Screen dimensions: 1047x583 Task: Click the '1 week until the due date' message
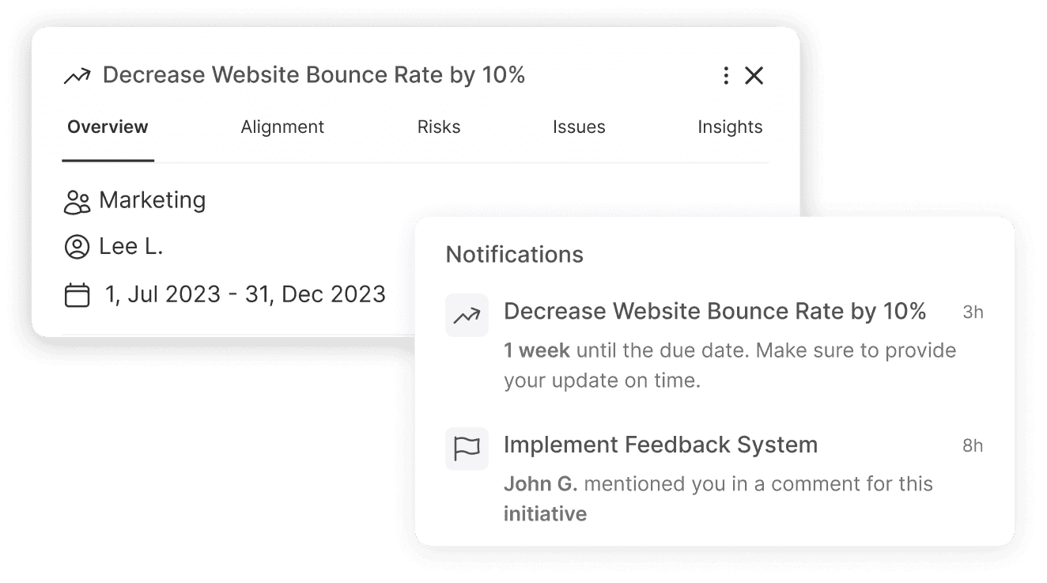(x=730, y=365)
